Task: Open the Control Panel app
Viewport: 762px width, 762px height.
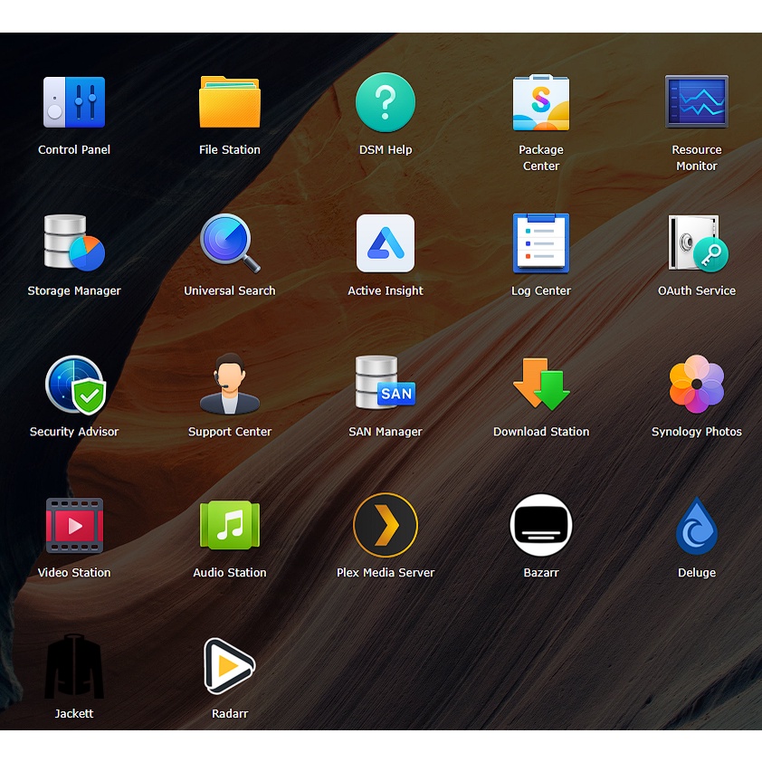Action: [x=74, y=102]
